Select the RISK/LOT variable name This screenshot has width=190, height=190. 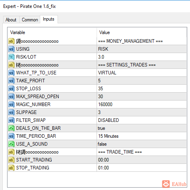click(26, 57)
